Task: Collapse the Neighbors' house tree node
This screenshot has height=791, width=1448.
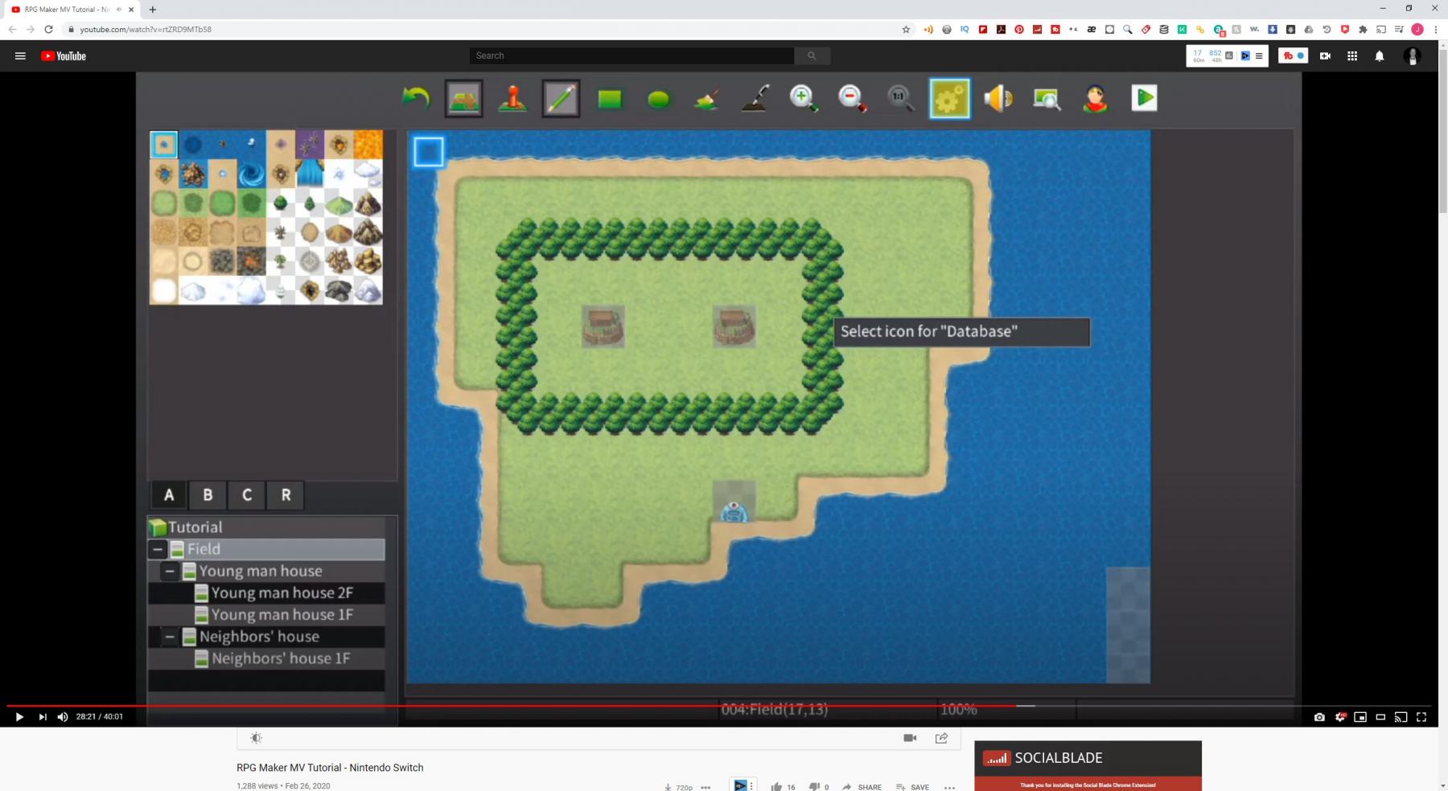Action: pos(170,637)
